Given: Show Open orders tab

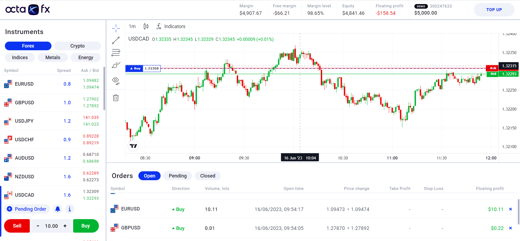Looking at the screenshot, I should (x=149, y=176).
